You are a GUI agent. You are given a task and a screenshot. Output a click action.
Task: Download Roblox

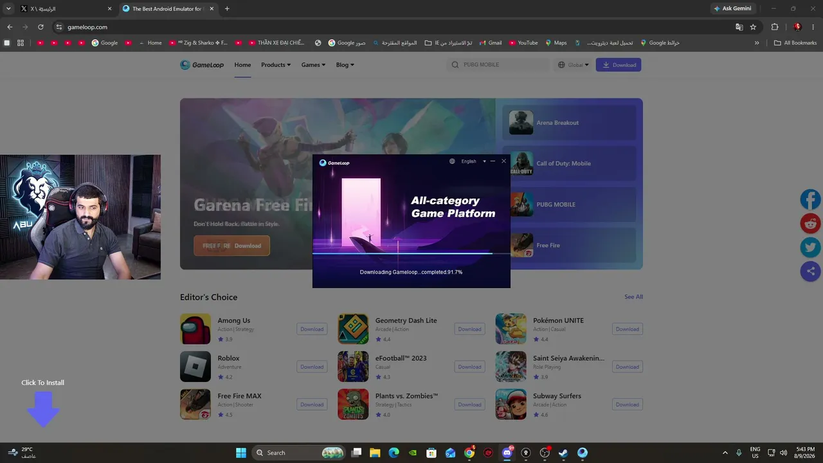pyautogui.click(x=312, y=367)
